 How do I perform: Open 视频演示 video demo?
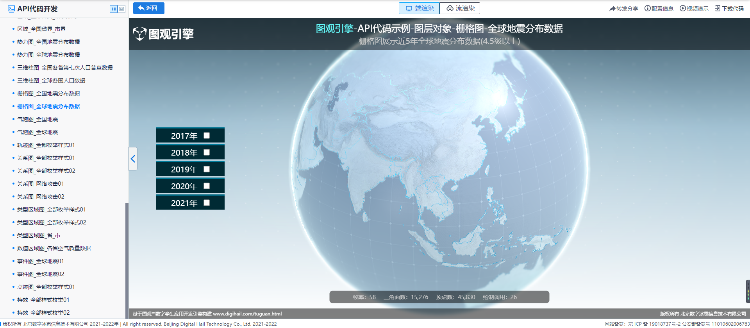pyautogui.click(x=694, y=9)
